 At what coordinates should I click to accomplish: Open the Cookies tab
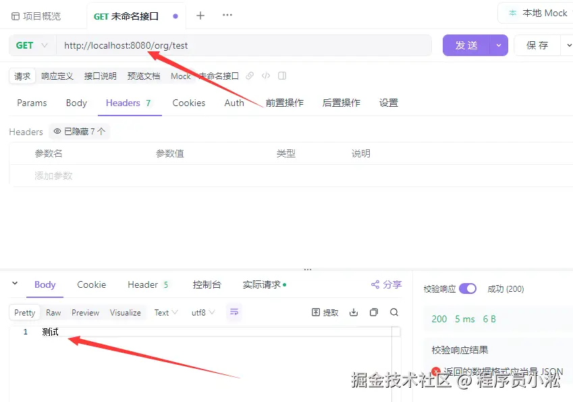(x=189, y=103)
